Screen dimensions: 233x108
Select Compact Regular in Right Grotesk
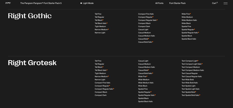coord(102,86)
